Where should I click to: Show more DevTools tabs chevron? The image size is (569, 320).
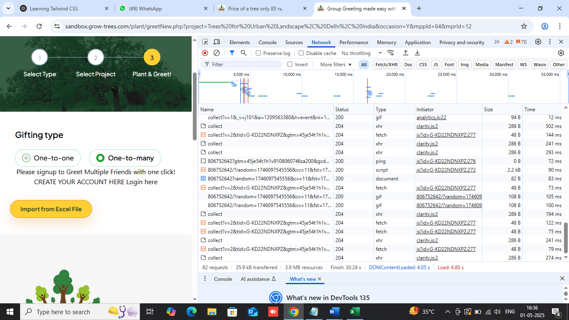(x=497, y=42)
